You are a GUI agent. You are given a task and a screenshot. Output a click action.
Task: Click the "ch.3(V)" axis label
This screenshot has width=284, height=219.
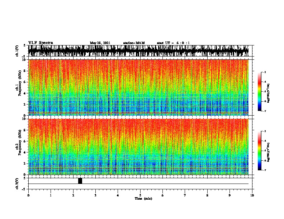[x=17, y=184]
